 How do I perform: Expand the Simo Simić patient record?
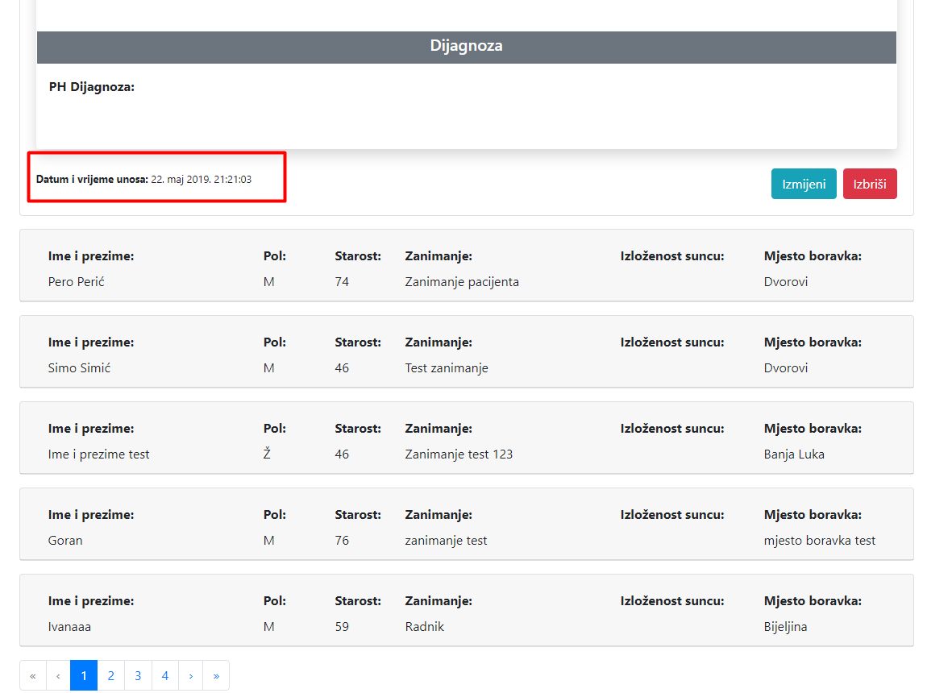(x=466, y=352)
